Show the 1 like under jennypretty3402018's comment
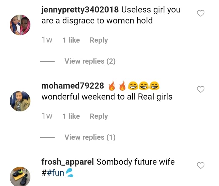This screenshot has height=186, width=219. (71, 40)
